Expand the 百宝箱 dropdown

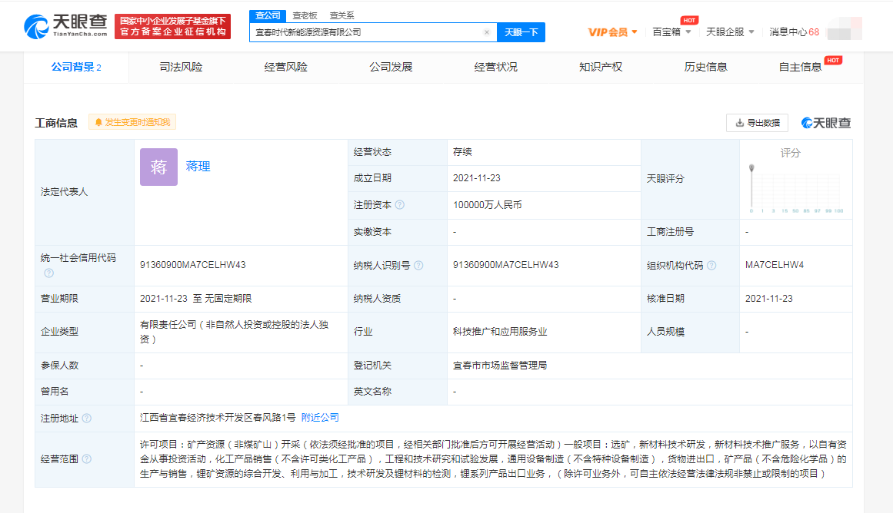click(671, 32)
